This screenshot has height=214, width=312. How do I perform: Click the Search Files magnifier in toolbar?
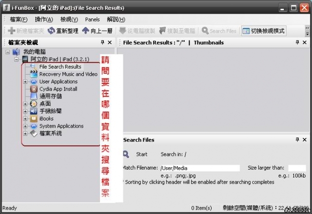click(x=205, y=31)
